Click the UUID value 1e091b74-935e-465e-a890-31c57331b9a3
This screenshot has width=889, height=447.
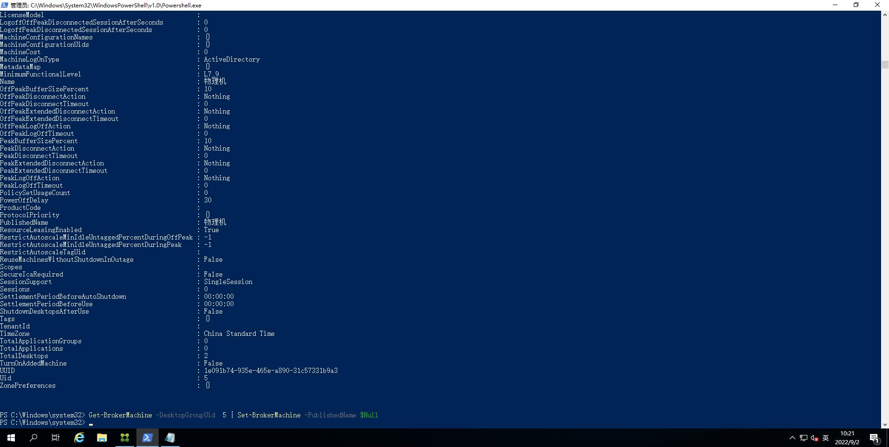click(271, 371)
